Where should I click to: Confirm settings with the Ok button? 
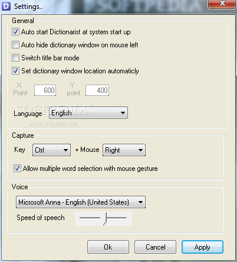point(108,247)
